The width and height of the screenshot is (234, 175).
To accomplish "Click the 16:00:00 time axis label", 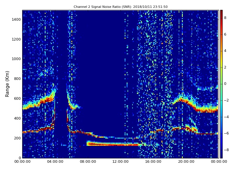I will point(153,162).
